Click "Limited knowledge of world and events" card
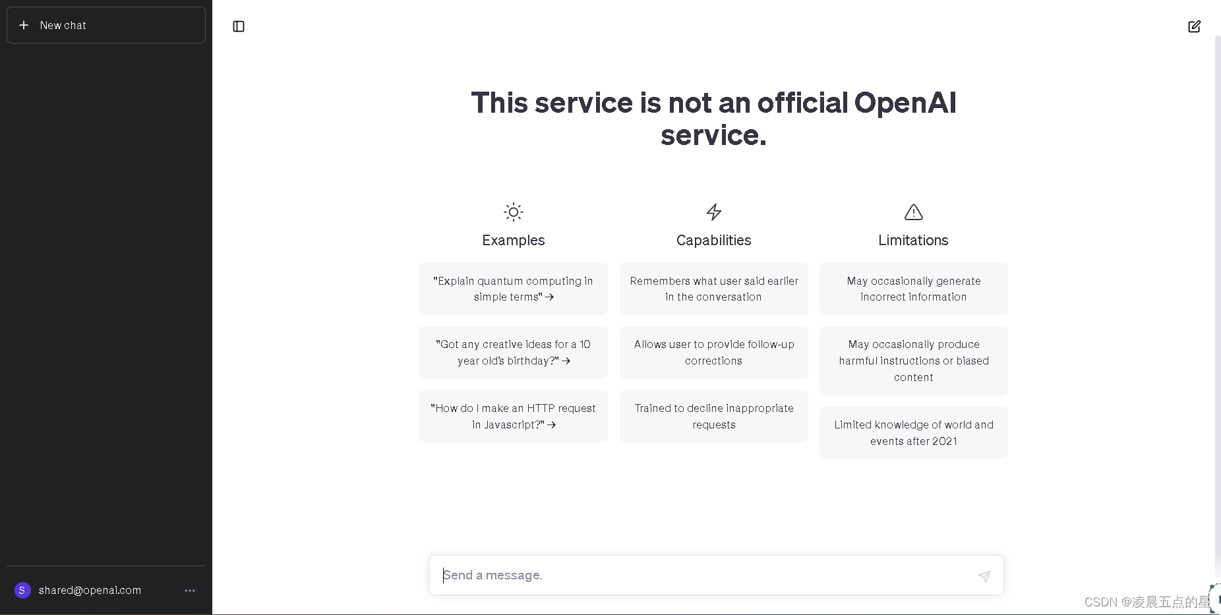The image size is (1221, 615). 914,433
